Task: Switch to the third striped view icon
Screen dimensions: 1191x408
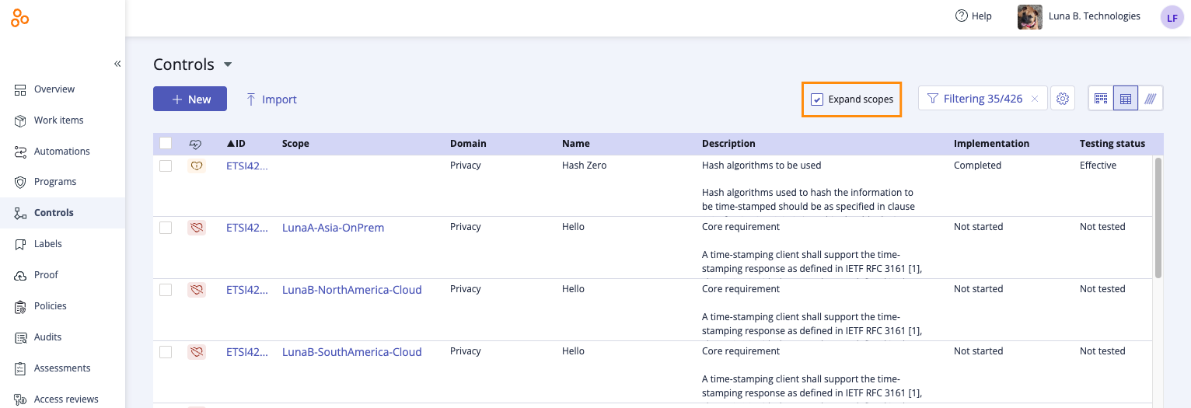Action: tap(1151, 99)
